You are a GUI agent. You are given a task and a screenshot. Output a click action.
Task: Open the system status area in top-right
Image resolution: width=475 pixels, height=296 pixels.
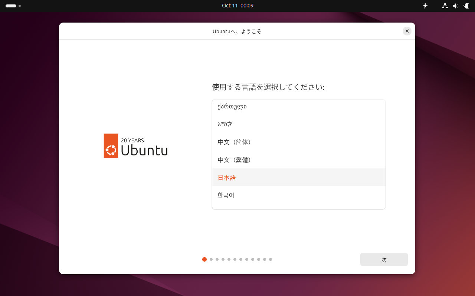[x=456, y=6]
